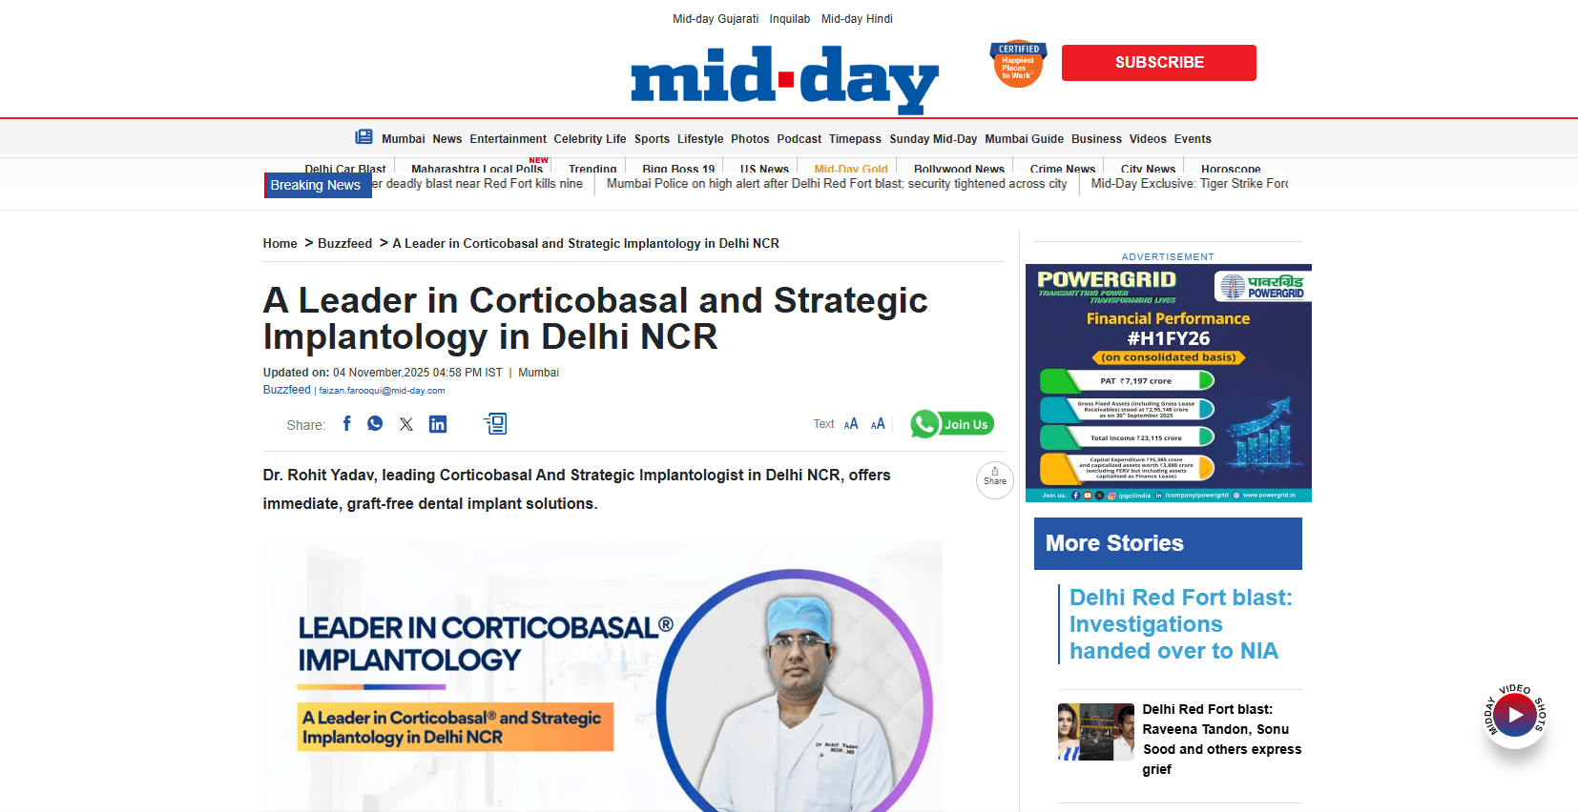Open the Entertainment menu item
This screenshot has height=812, width=1578.
508,139
